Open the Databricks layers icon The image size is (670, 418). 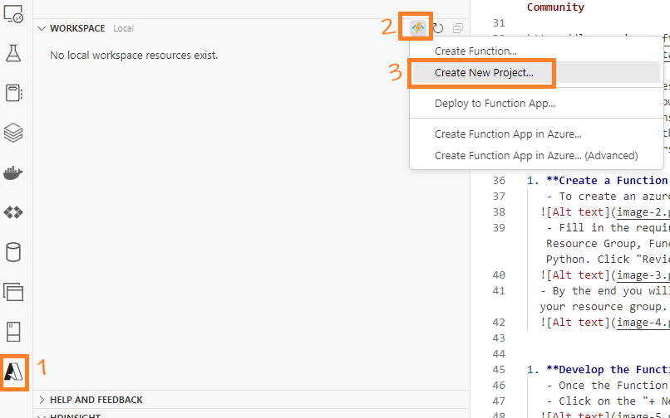click(12, 133)
